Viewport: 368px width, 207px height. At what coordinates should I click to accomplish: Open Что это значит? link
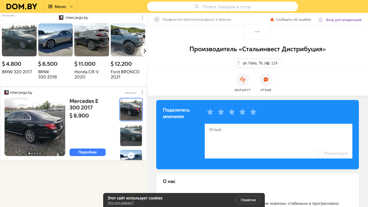pyautogui.click(x=120, y=203)
